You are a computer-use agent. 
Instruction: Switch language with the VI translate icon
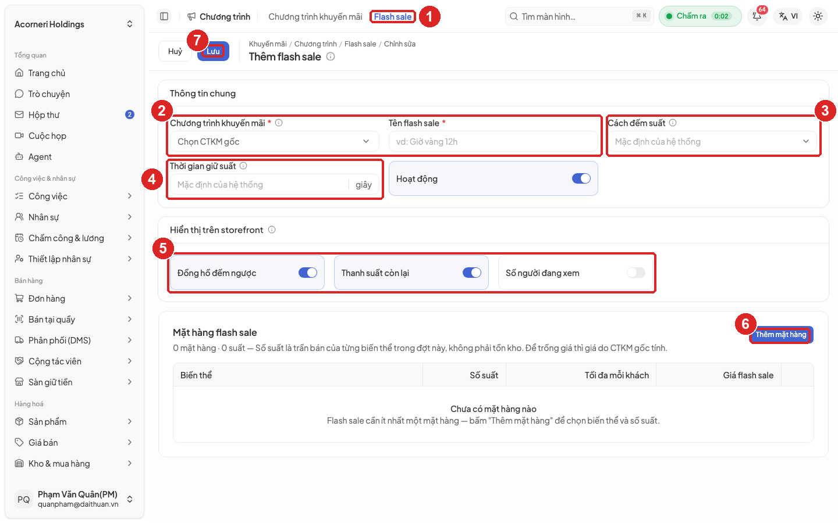[789, 16]
